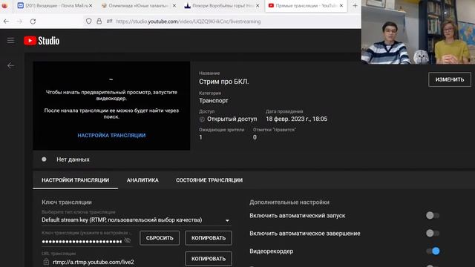Screen dimensions: 475x267
Task: Go back using Studio's left arrow
Action: (x=10, y=65)
